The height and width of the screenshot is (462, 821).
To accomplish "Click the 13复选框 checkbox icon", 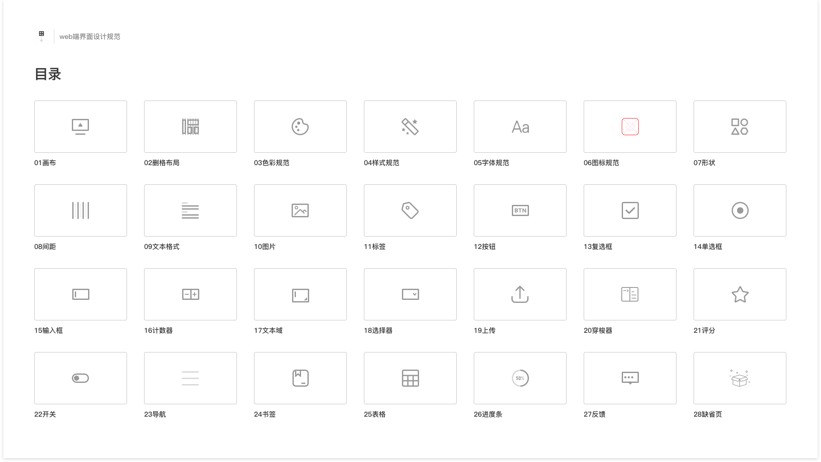I will [x=630, y=210].
